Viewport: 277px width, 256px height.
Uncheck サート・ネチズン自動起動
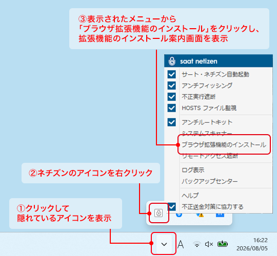tap(171, 74)
